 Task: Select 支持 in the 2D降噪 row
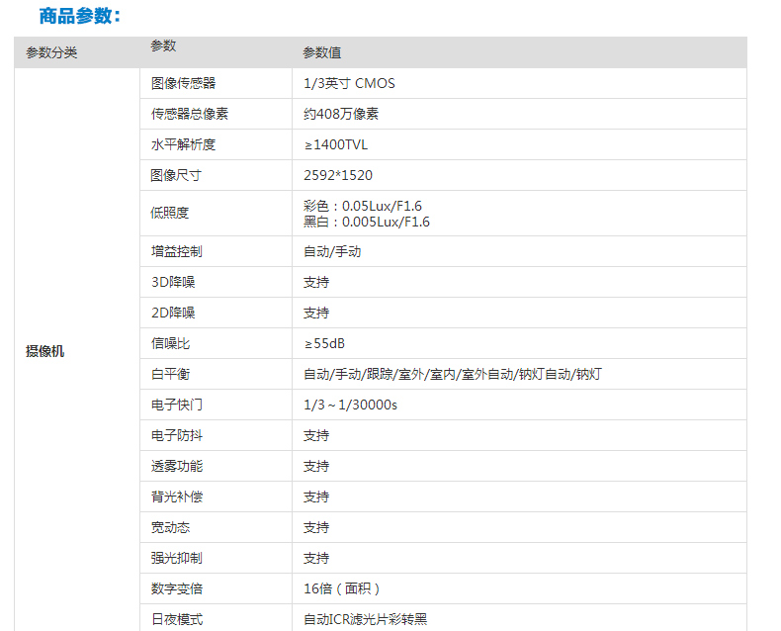[x=316, y=313]
